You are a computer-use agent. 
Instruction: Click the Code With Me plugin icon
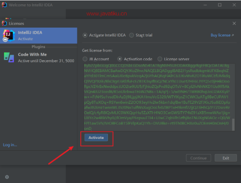9,57
